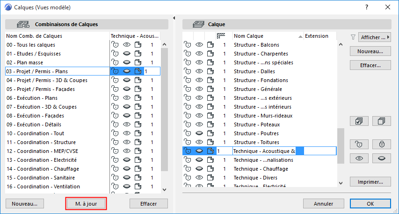The image size is (399, 214).
Task: Click the Annuler button
Action: click(x=323, y=204)
